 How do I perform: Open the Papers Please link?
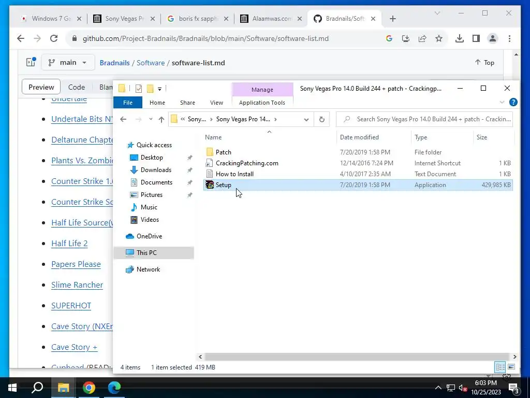click(x=76, y=264)
